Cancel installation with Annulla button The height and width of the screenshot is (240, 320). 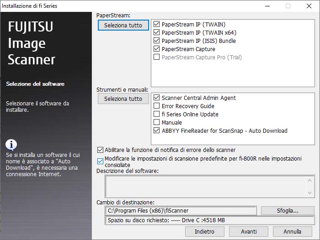tap(292, 231)
